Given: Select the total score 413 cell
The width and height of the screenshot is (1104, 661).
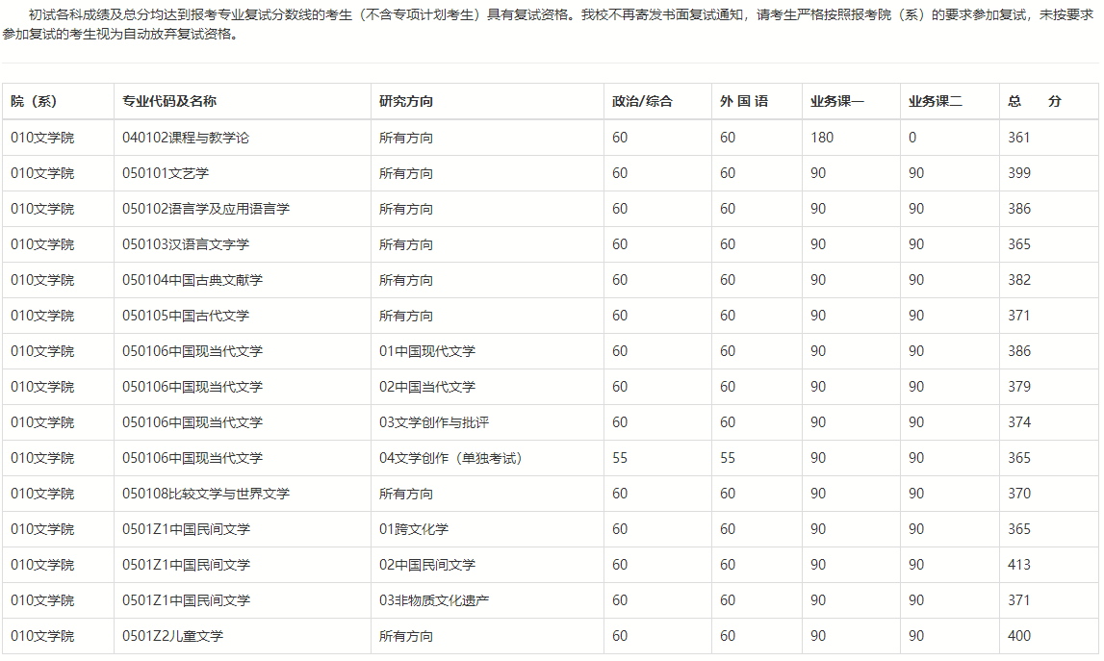Looking at the screenshot, I should pos(1019,565).
